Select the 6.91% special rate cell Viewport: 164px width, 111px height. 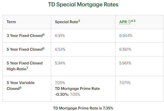60,36
